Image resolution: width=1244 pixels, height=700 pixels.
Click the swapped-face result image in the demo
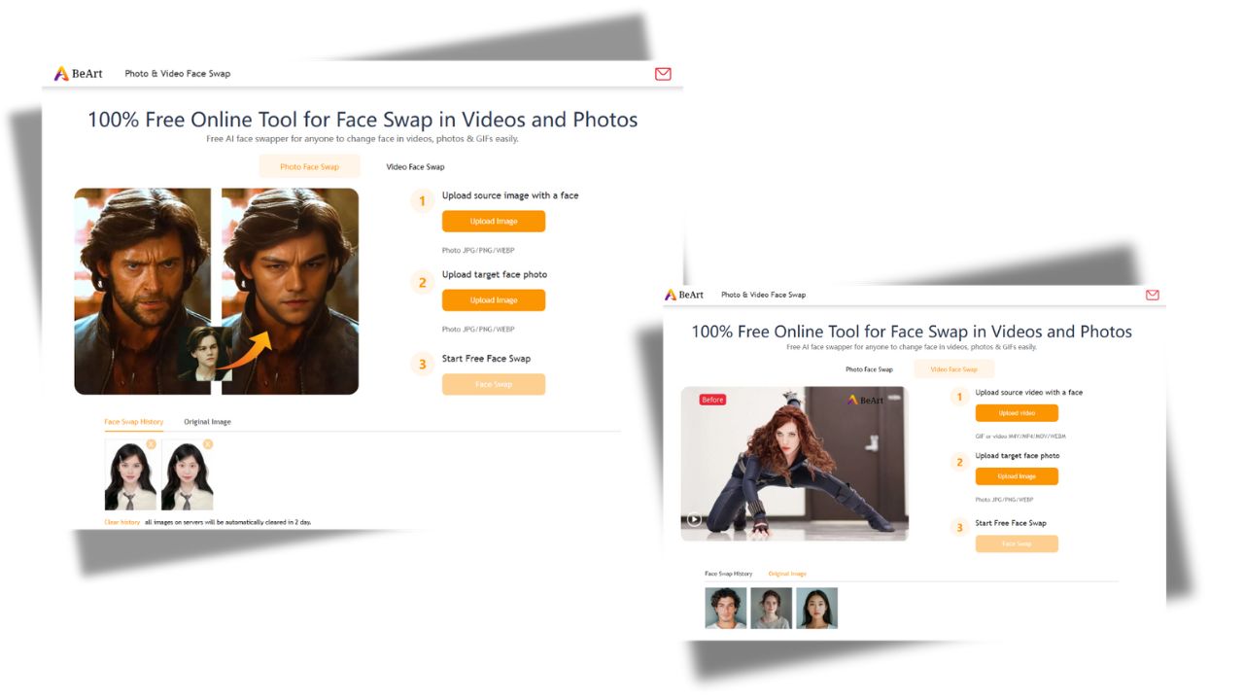click(290, 291)
